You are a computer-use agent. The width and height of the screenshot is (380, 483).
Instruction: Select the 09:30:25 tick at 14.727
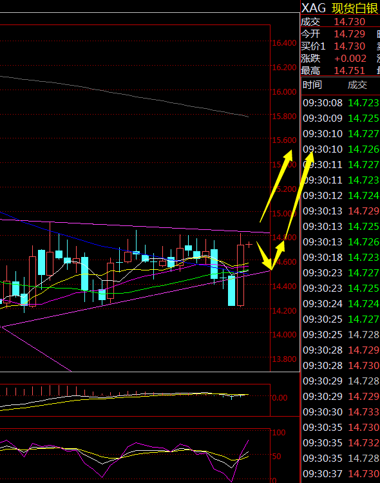coord(341,319)
